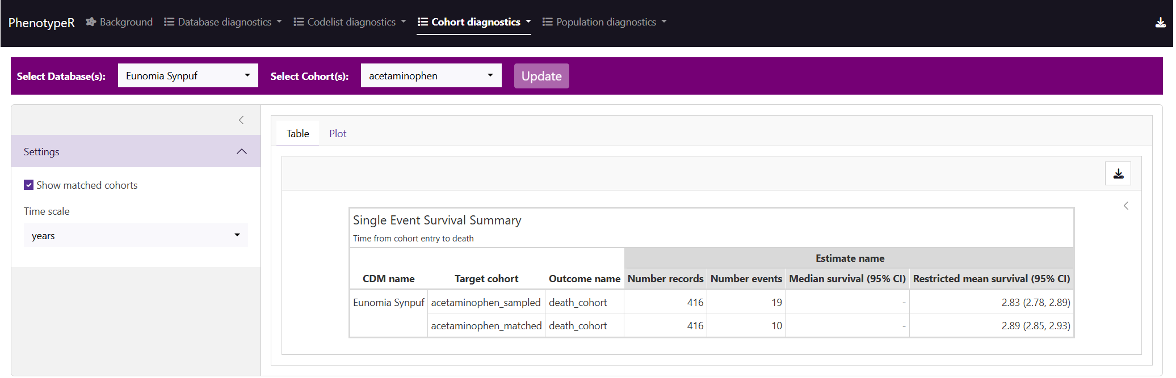This screenshot has height=378, width=1176.
Task: Click the top-right navbar download icon
Action: [x=1161, y=22]
